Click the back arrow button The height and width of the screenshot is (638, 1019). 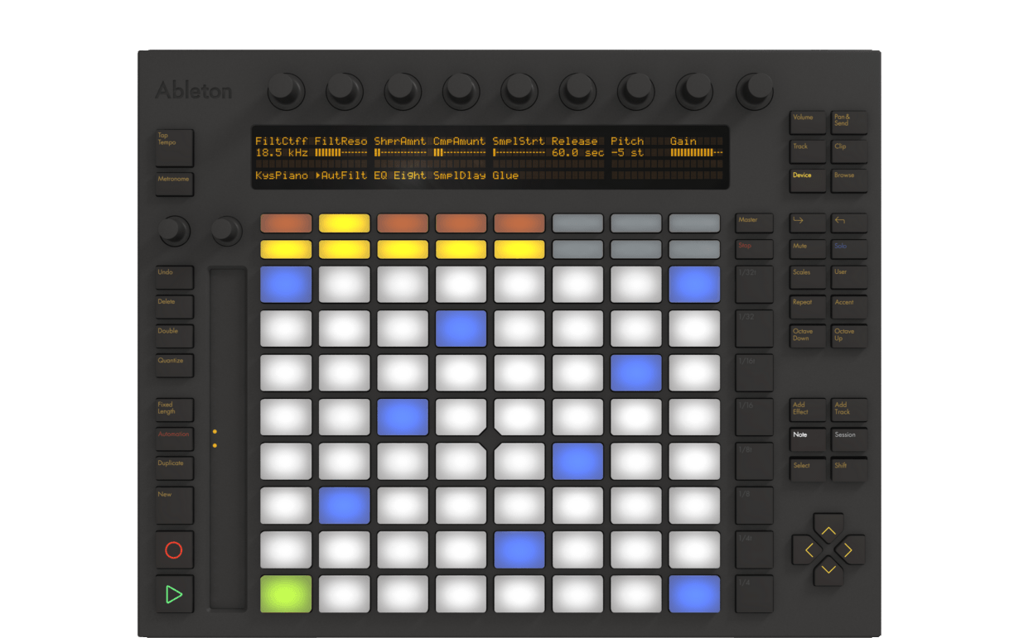pyautogui.click(x=848, y=222)
